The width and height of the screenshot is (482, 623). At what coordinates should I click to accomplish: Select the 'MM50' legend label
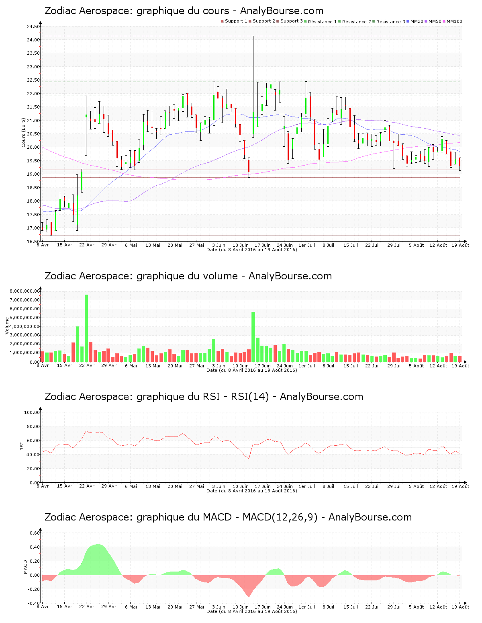click(435, 21)
